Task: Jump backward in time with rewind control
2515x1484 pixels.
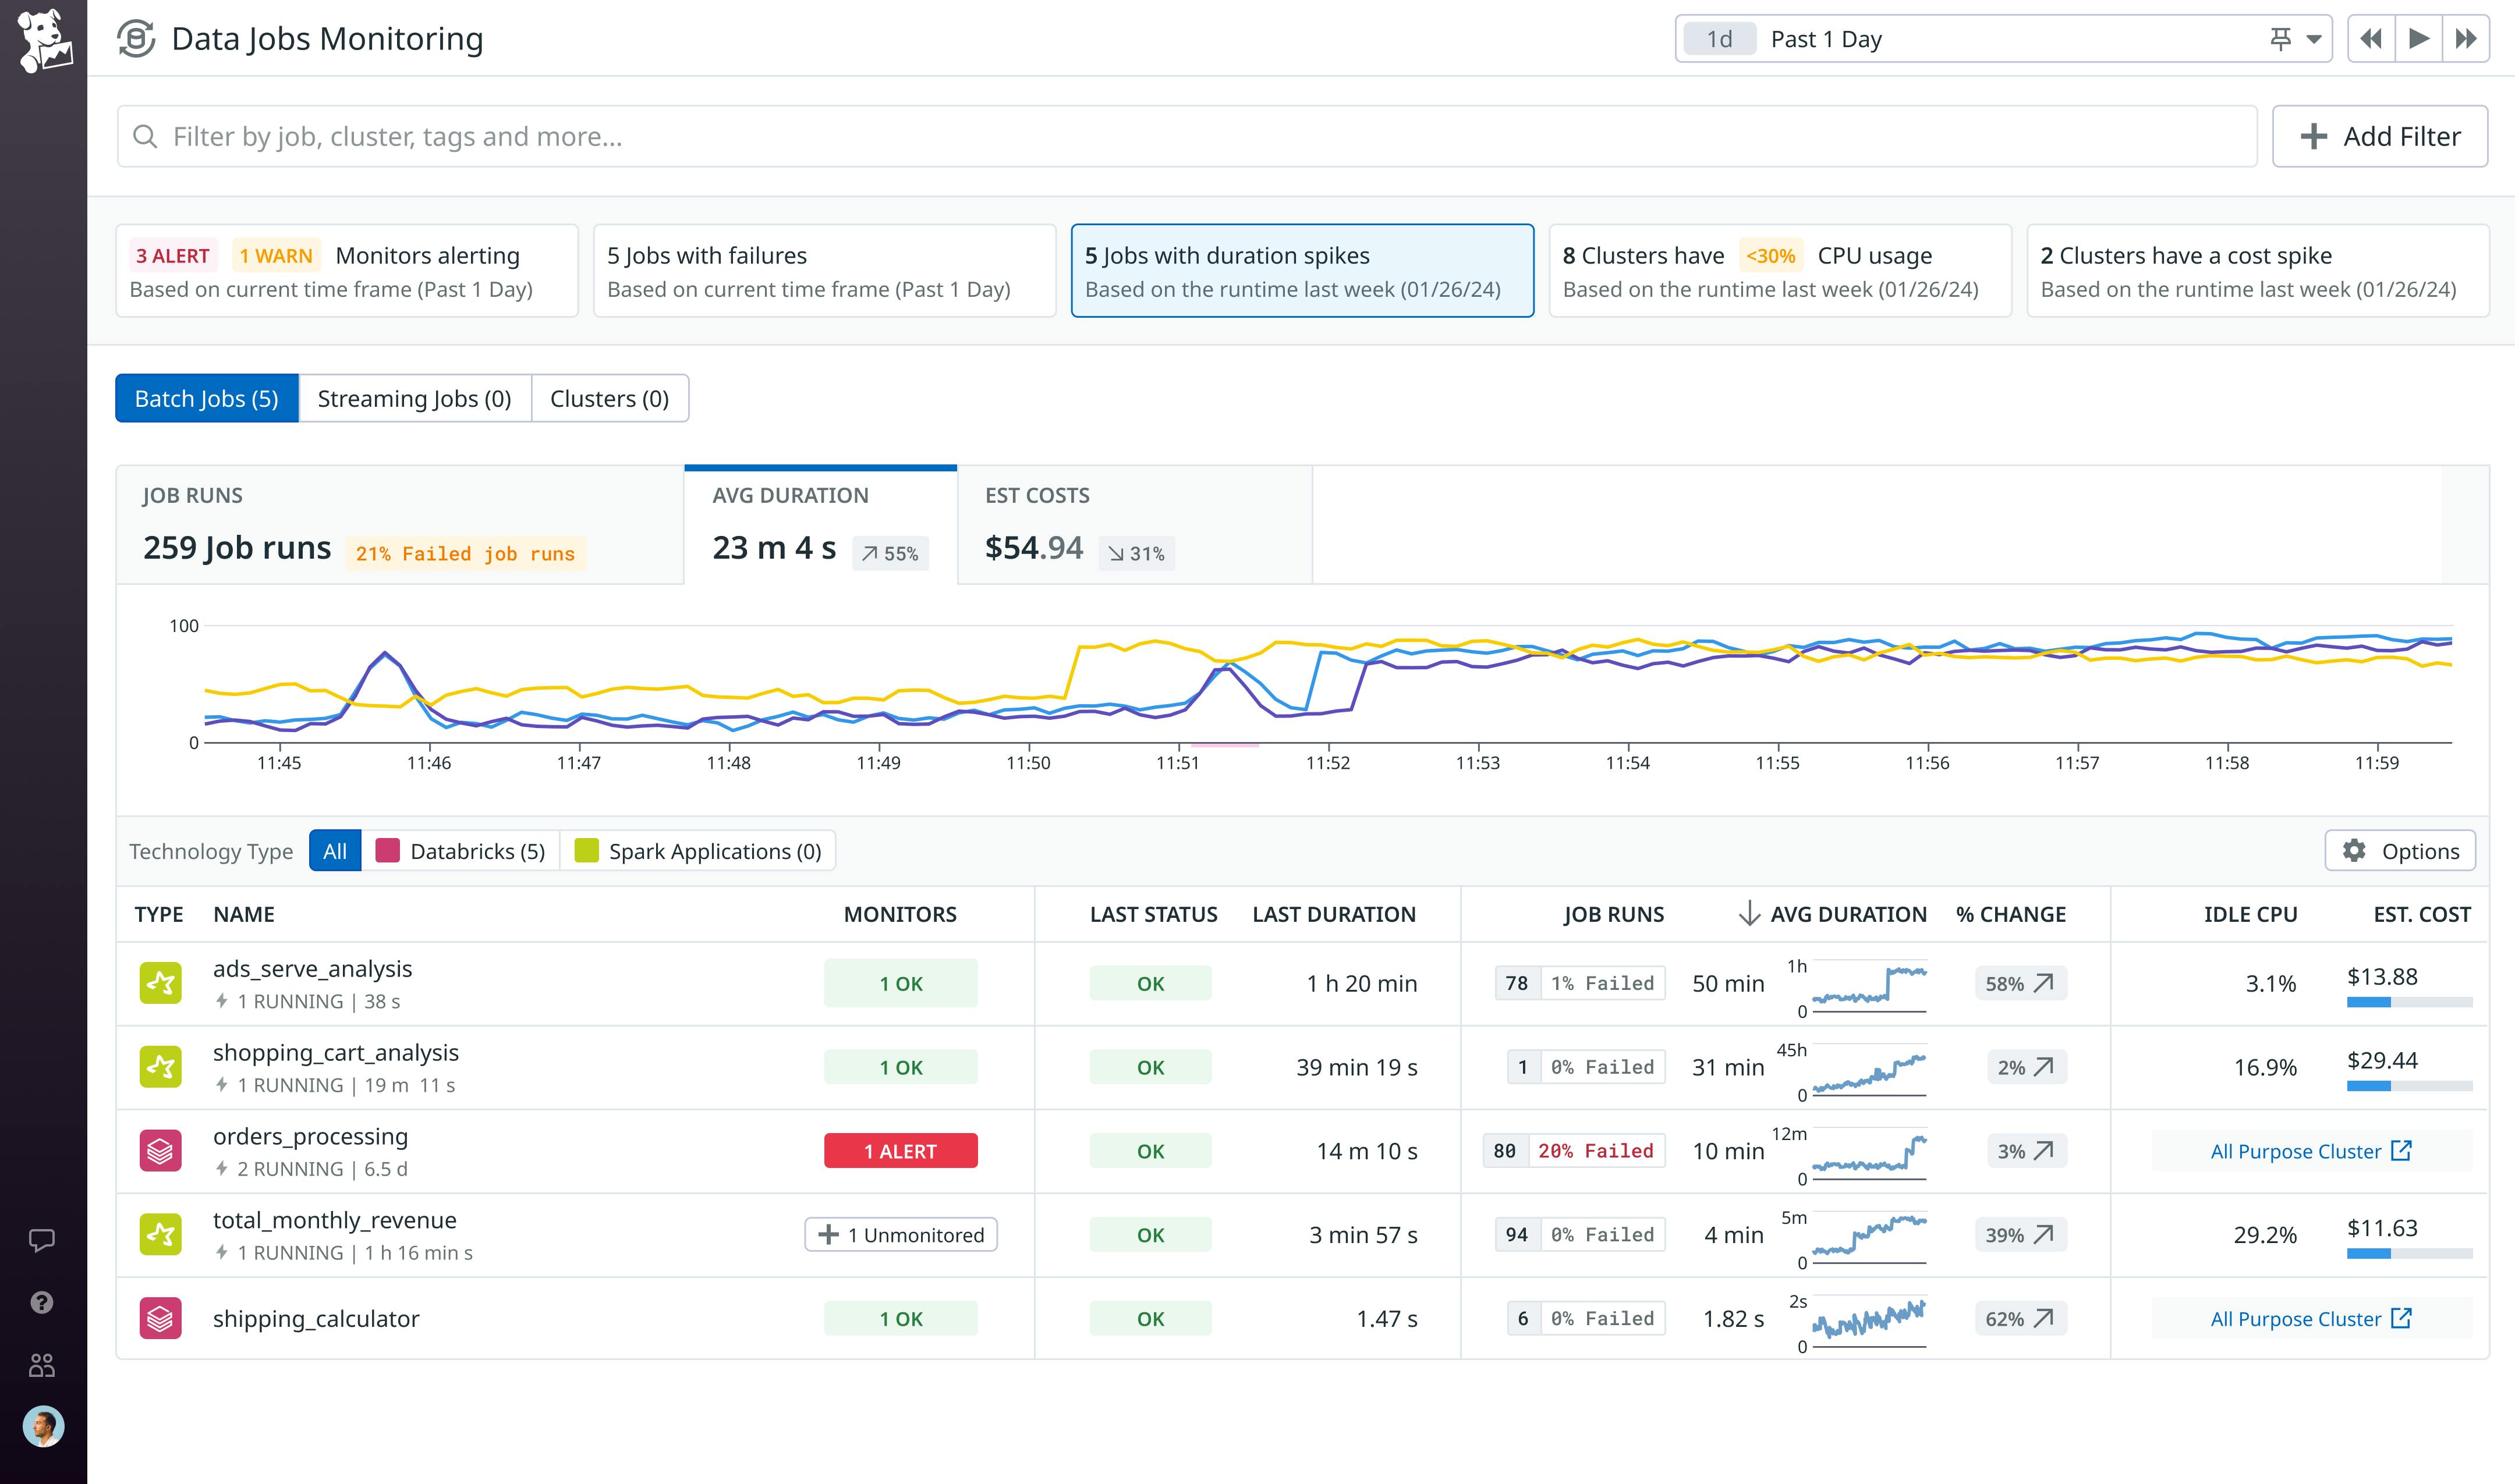Action: pyautogui.click(x=2371, y=38)
